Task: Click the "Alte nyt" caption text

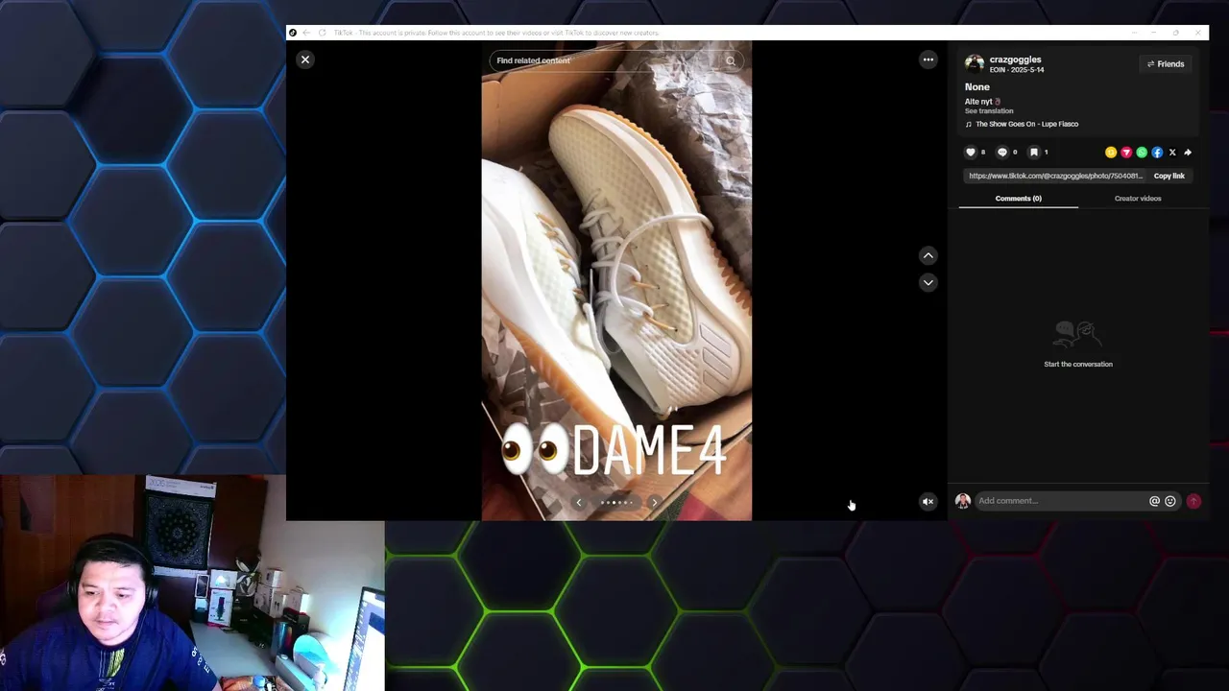Action: [978, 101]
